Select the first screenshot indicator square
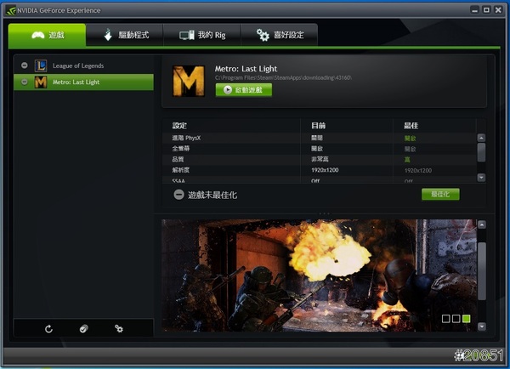 point(446,319)
